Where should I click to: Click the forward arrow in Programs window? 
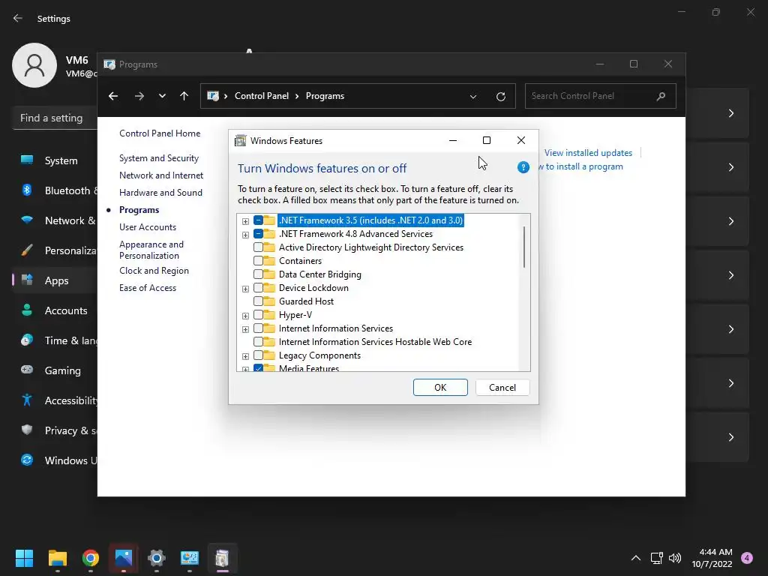[139, 96]
